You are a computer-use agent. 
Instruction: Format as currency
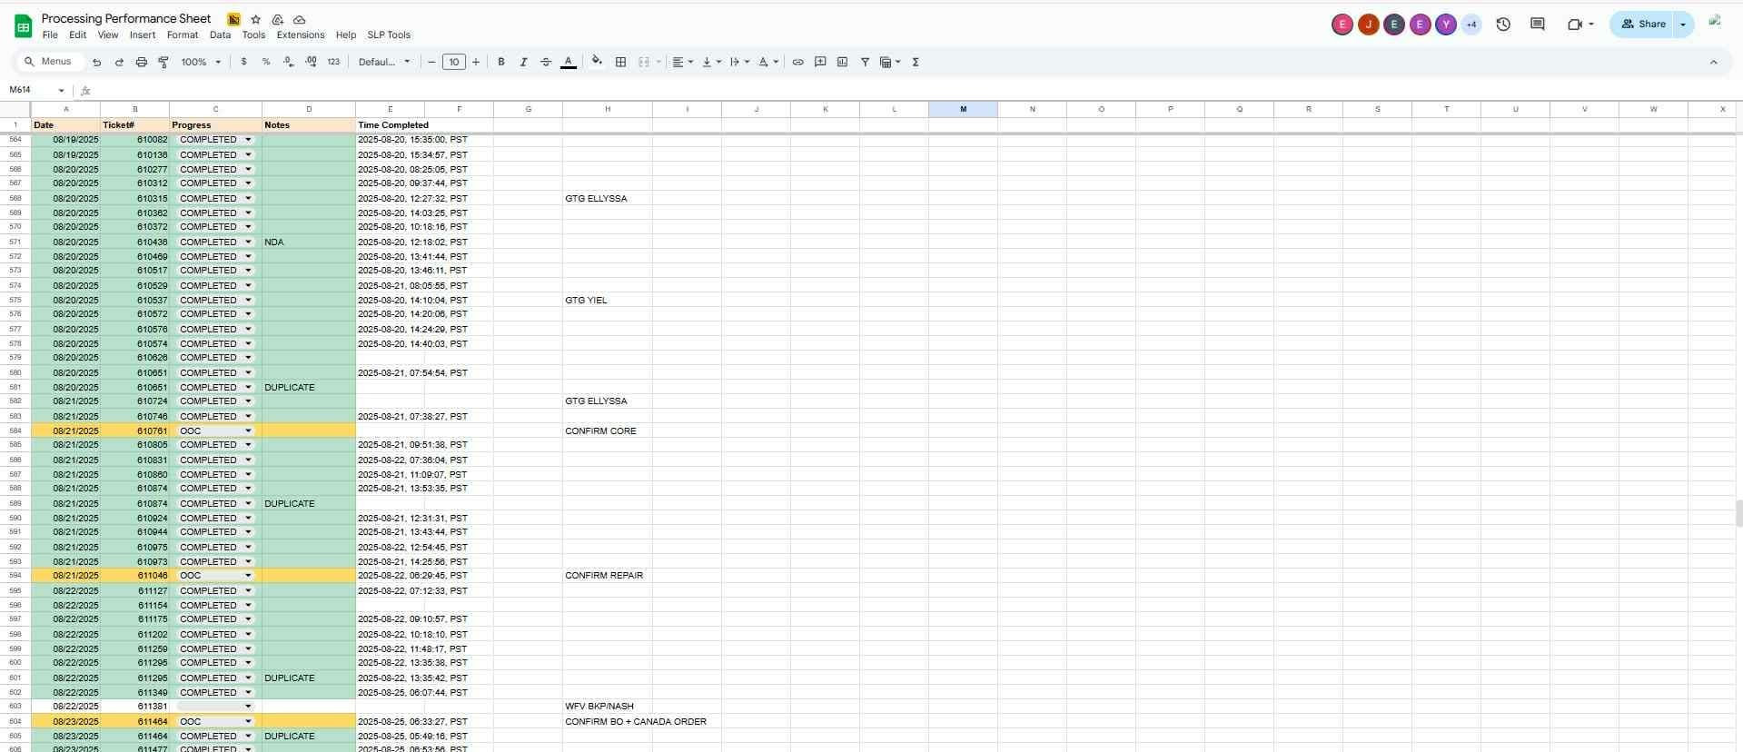tap(243, 62)
